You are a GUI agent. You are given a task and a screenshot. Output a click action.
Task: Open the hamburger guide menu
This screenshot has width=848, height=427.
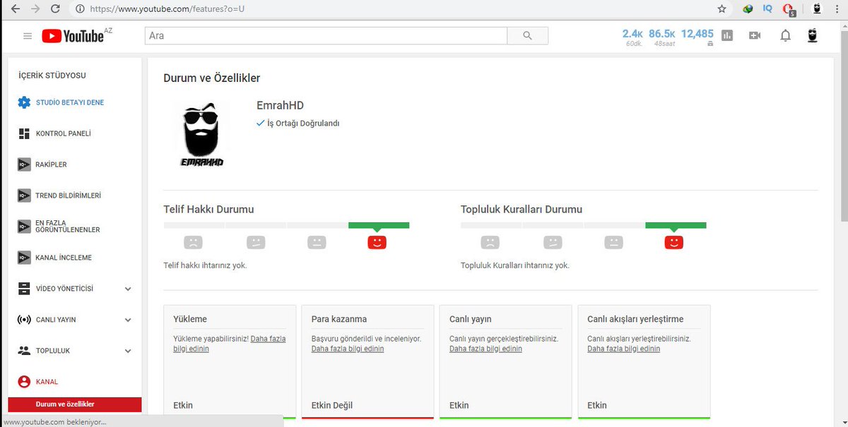click(28, 35)
